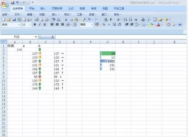Screen dimensions: 188x137
Task: Click the Font Color red A
Action: pos(159,25)
